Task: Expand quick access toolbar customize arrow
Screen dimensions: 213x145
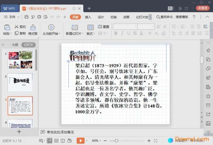Action: tap(65, 17)
